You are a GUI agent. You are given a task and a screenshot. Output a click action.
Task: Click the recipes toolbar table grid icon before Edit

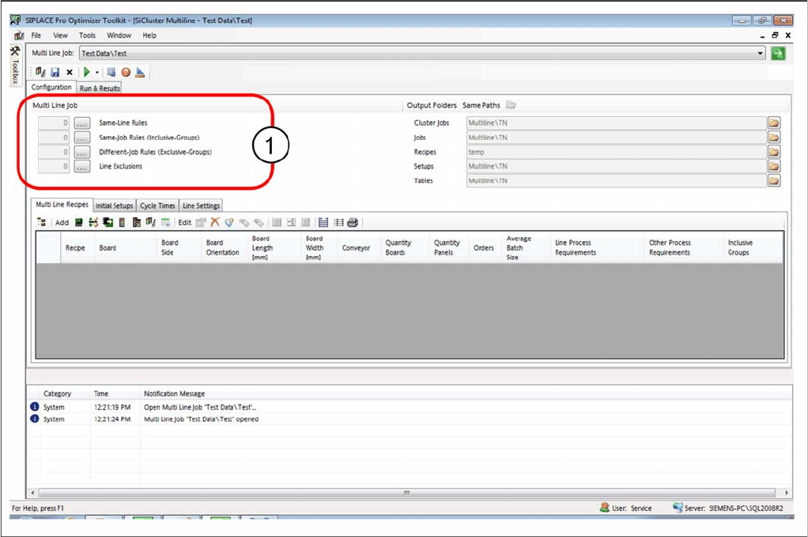165,222
